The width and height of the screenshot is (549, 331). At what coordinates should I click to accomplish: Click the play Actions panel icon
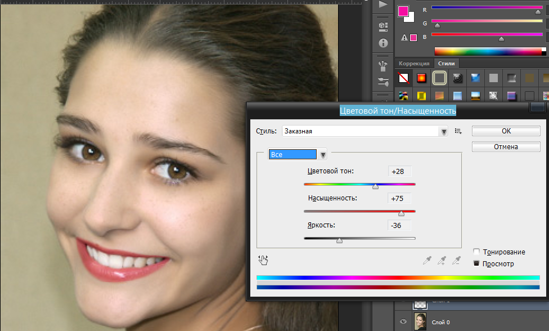pos(384,5)
